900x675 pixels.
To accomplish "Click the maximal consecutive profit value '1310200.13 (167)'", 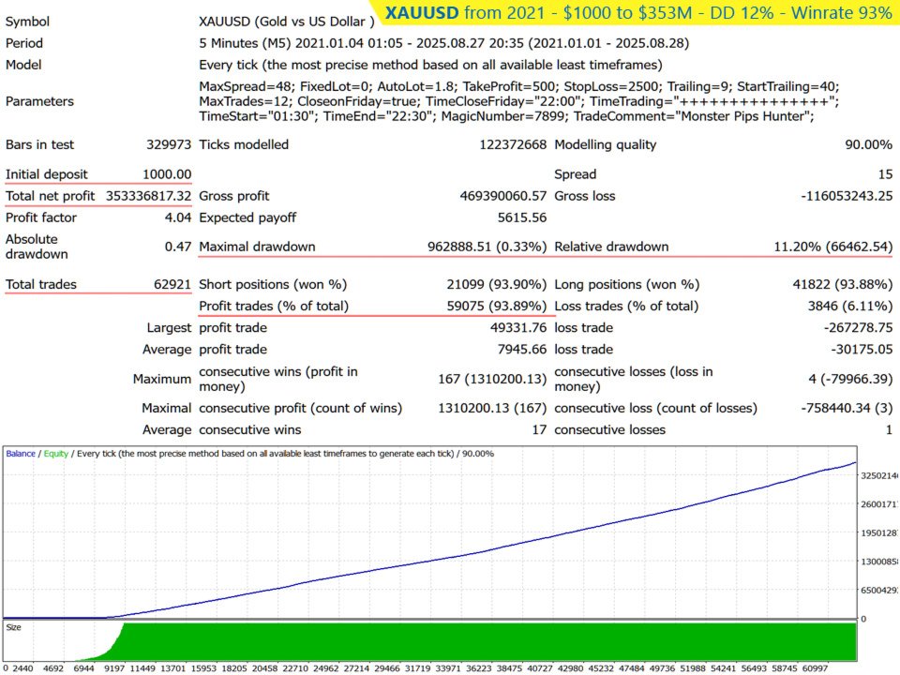I will 492,409.
